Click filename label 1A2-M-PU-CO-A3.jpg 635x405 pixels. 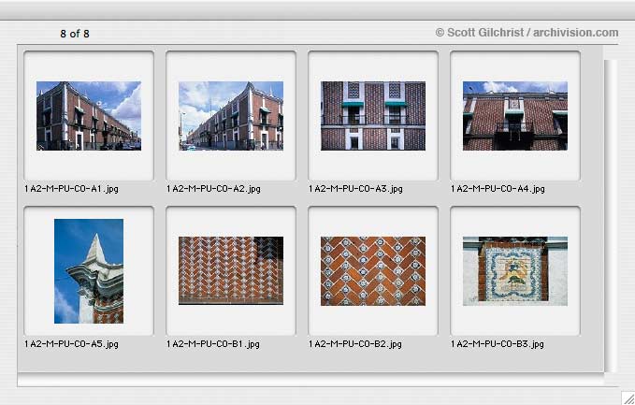355,189
